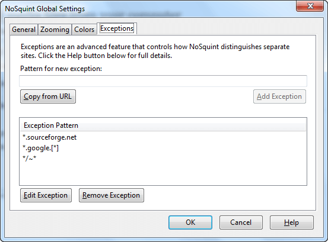Open the Zooming tab
Viewport: 328px width, 242px height.
pos(55,30)
